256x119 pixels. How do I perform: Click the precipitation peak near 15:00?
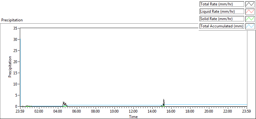tap(164, 102)
